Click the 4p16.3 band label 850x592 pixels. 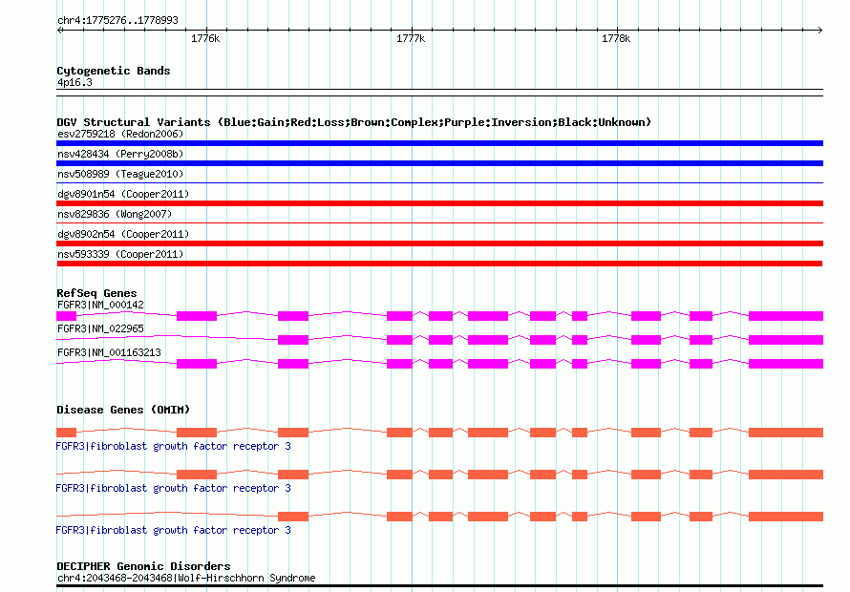point(74,82)
